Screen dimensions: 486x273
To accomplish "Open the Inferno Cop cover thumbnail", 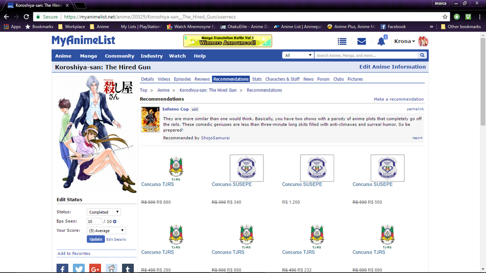I will pyautogui.click(x=150, y=119).
